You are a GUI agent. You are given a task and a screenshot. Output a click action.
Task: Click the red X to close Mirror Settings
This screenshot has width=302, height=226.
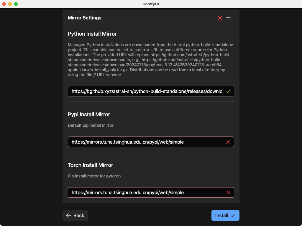coord(220,18)
